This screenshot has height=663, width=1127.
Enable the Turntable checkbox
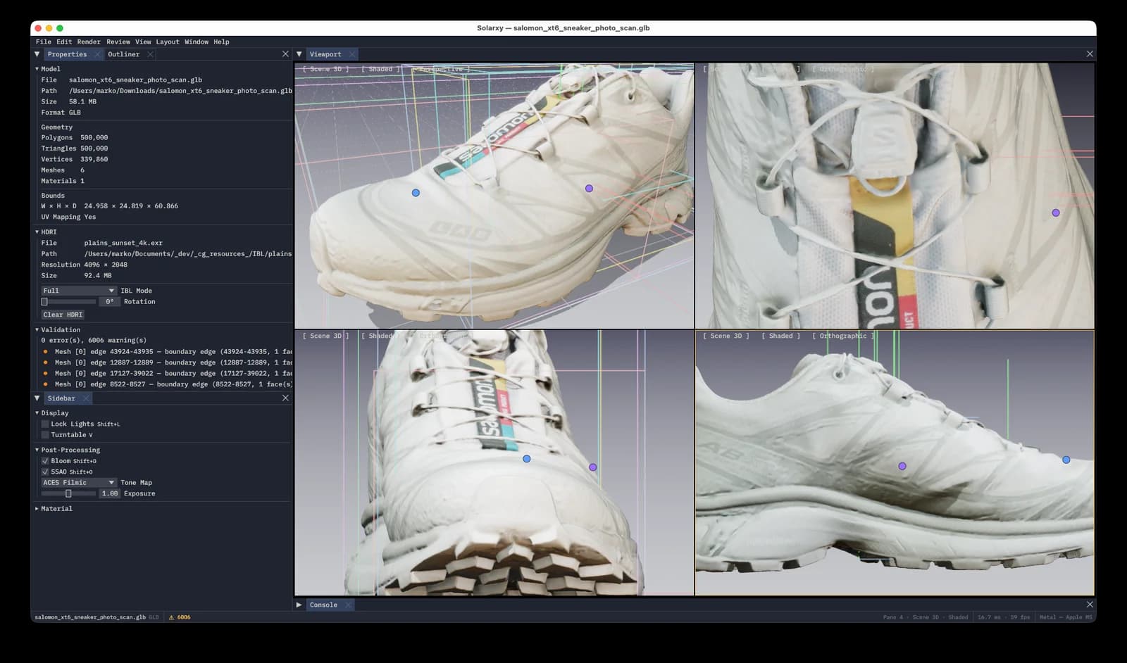(x=45, y=435)
